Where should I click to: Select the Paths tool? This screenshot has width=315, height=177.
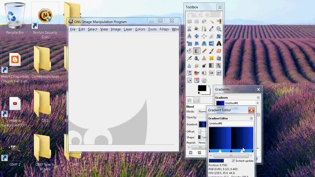(204, 29)
